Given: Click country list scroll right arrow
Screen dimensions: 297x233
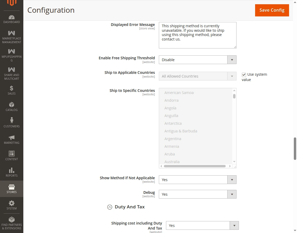Looking at the screenshot, I should (230, 166).
